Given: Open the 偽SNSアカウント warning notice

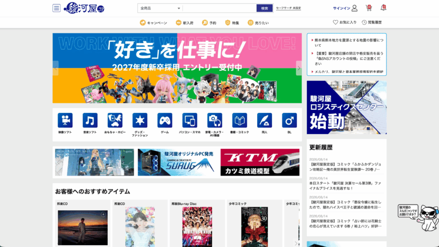Looking at the screenshot, I should point(349,58).
